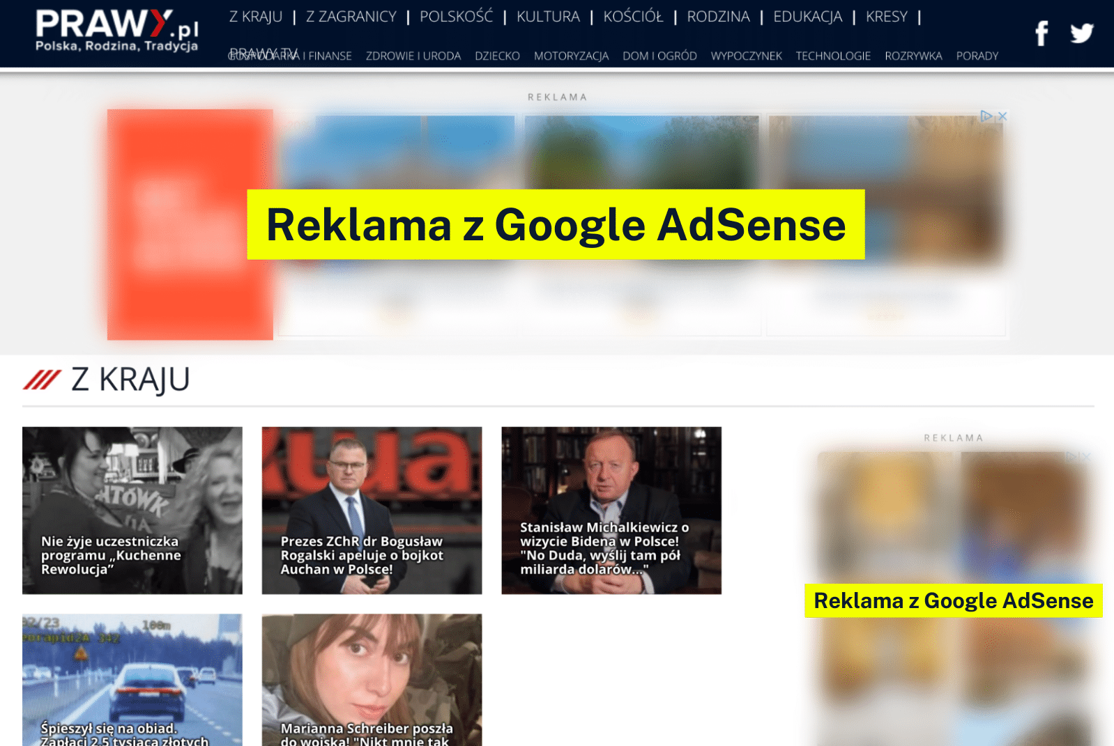Open the MOTORYZACJA submenu link

[571, 56]
